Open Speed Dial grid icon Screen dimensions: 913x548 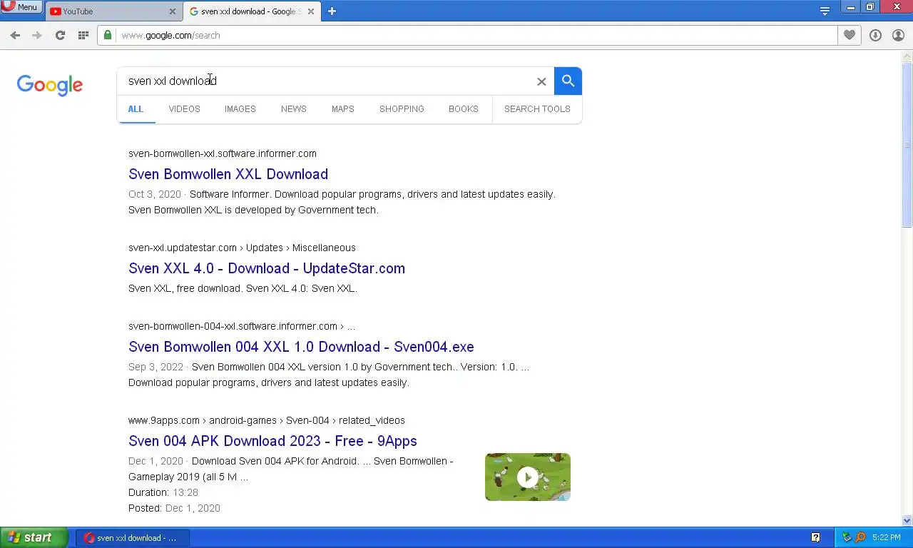point(83,35)
